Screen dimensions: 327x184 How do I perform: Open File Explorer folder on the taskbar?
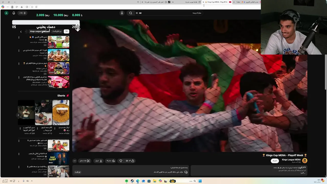155,181
